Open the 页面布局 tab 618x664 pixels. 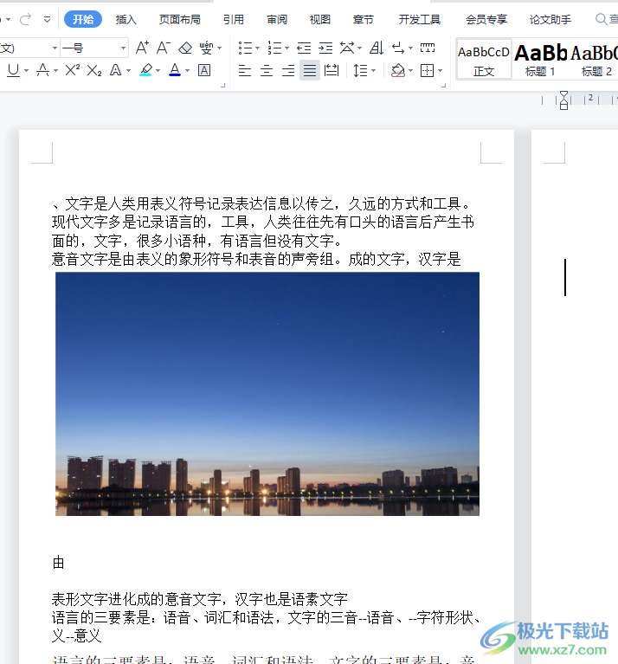(x=180, y=20)
